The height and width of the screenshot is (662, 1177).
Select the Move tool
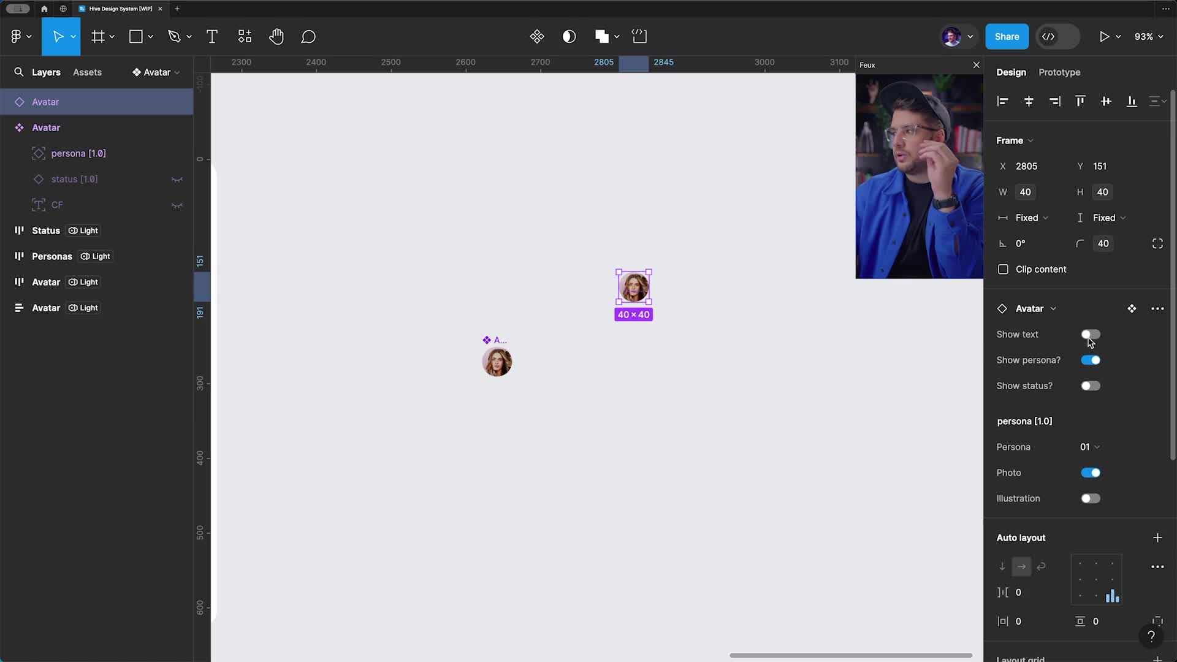coord(58,37)
